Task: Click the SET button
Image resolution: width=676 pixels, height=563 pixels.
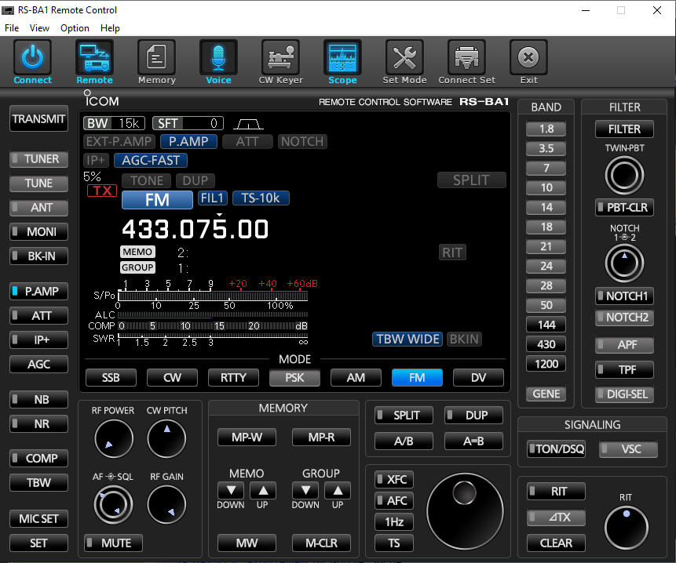Action: tap(38, 543)
